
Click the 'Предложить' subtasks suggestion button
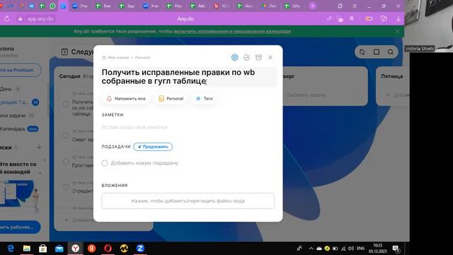click(153, 147)
